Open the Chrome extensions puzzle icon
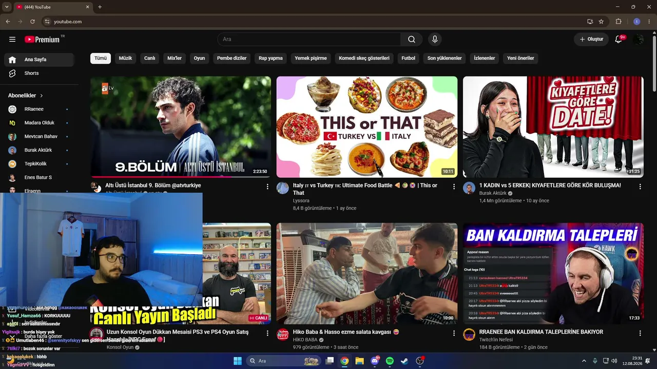The image size is (657, 369). [x=619, y=22]
